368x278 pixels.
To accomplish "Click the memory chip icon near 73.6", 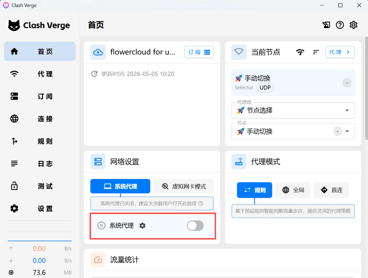I will pos(11,272).
